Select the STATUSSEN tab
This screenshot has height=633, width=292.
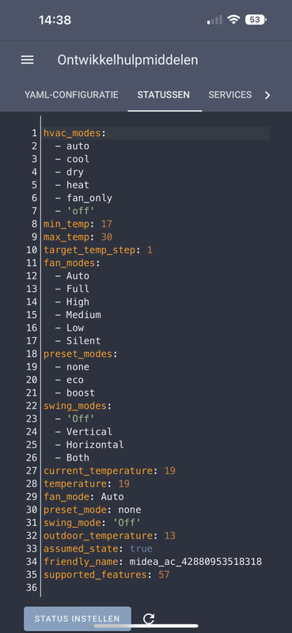point(164,95)
